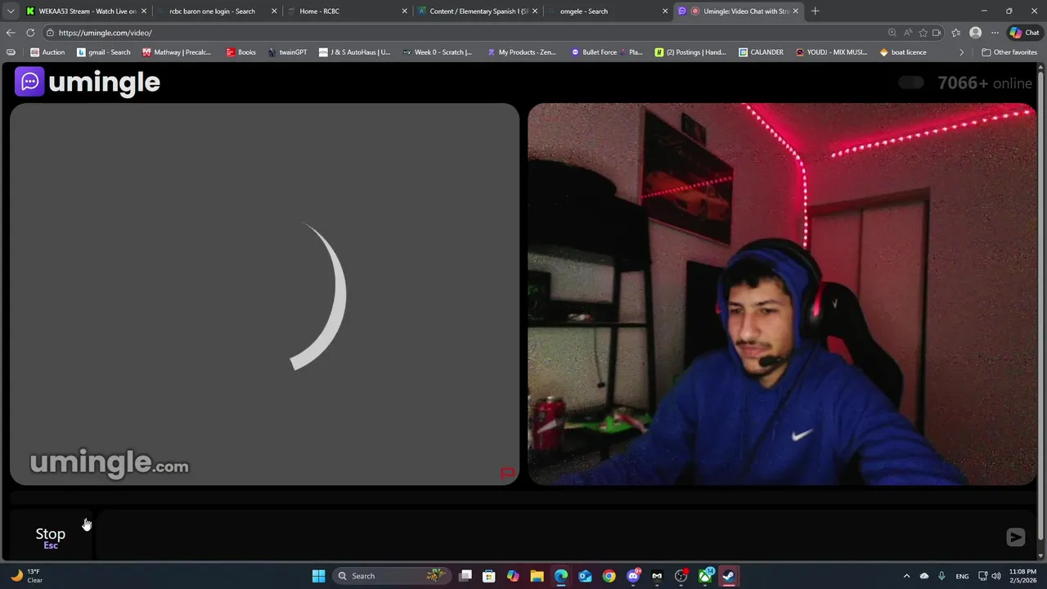Expand the bookmarks bar overflow chevron
The height and width of the screenshot is (589, 1047).
pos(961,52)
